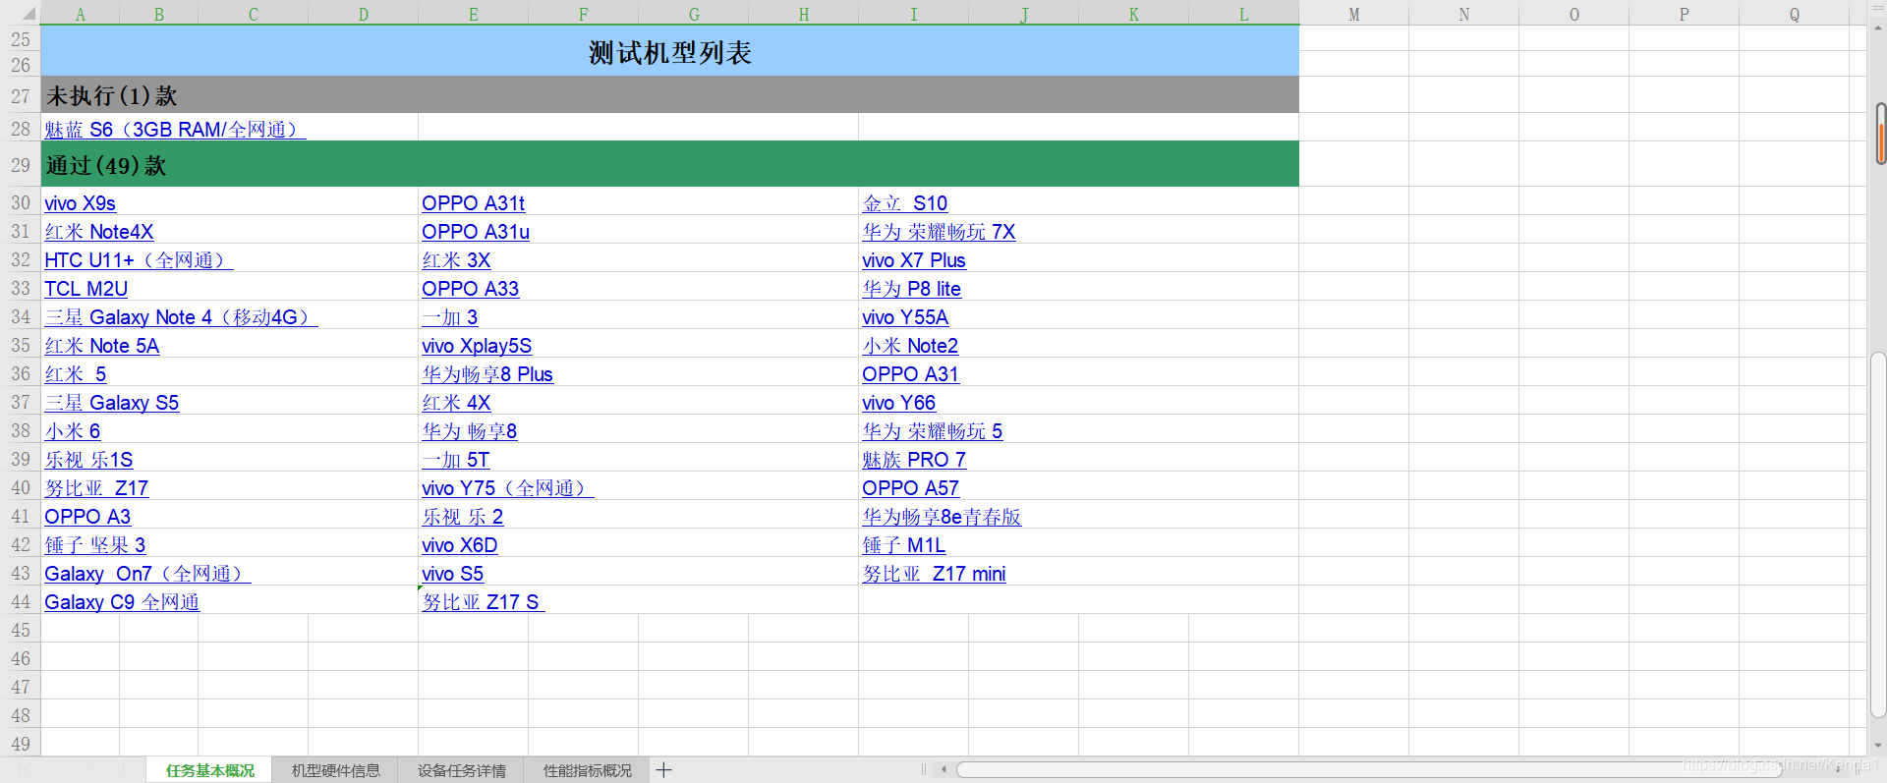The height and width of the screenshot is (783, 1887).
Task: Open the 锤子 坚果 3 link
Action: click(94, 545)
